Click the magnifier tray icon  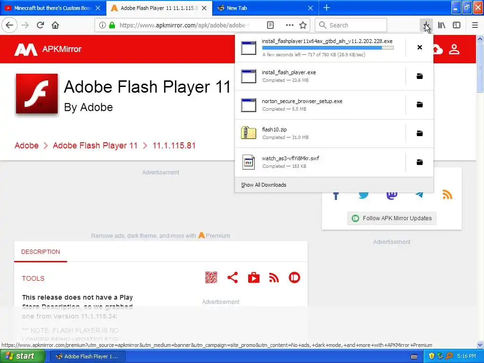(x=449, y=356)
